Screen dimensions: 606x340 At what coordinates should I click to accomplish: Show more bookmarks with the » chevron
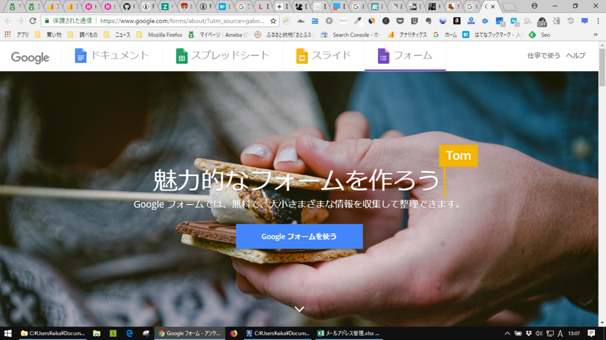pos(595,35)
